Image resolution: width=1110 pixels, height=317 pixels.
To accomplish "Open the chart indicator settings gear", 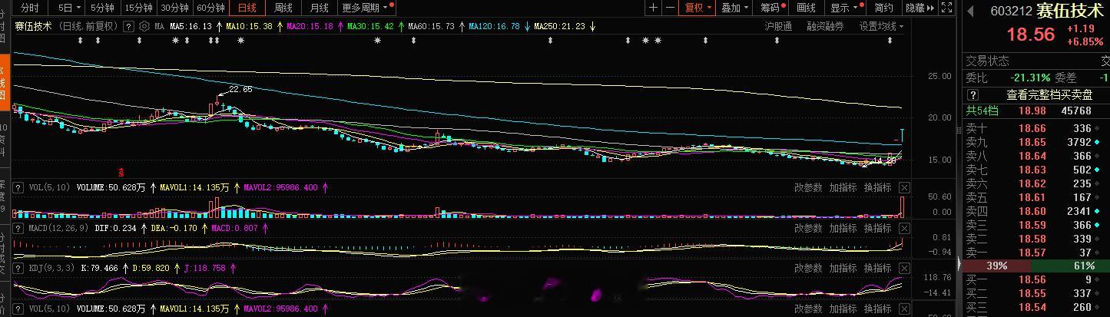I will (x=144, y=26).
